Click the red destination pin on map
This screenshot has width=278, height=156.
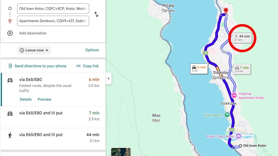[226, 11]
